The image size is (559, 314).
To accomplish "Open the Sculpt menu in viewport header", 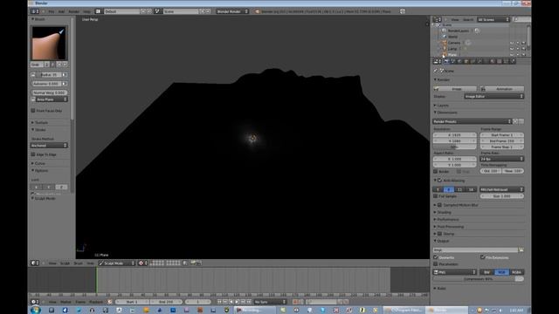I will click(65, 263).
